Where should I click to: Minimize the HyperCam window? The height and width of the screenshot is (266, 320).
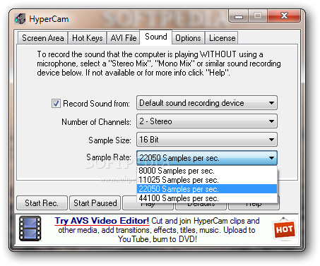coord(239,16)
